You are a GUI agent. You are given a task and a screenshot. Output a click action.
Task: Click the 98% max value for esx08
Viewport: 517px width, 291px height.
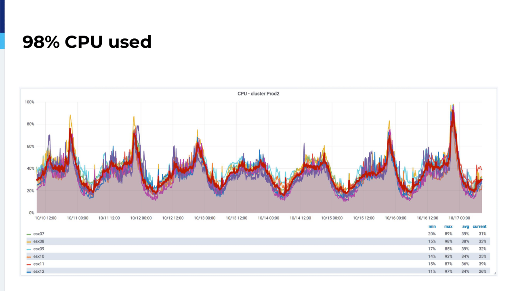(x=448, y=241)
